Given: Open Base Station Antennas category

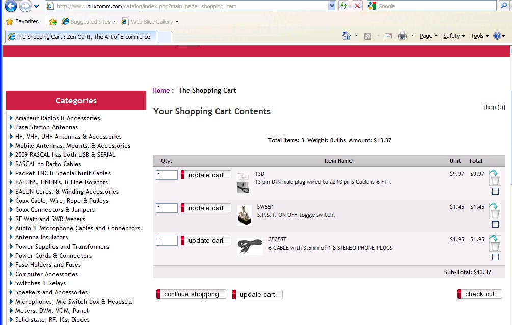Looking at the screenshot, I should 47,127.
